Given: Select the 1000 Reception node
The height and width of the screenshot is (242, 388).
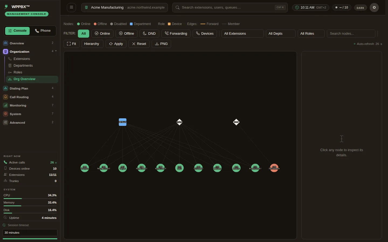Looking at the screenshot, I should 85,168.
